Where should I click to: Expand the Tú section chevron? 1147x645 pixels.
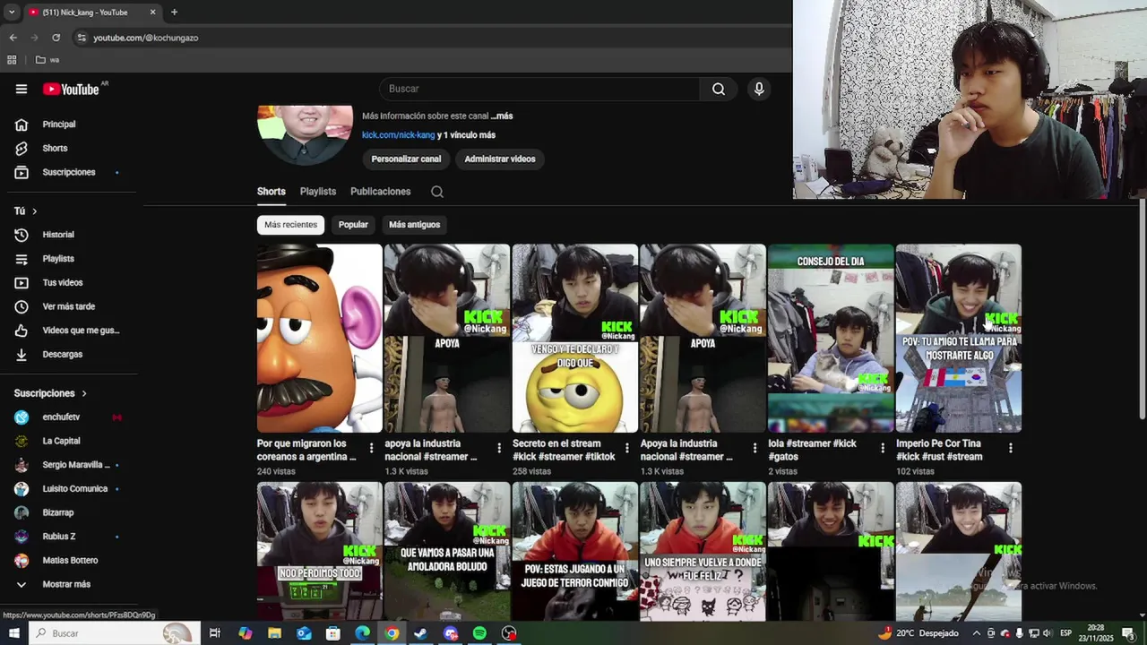[34, 211]
